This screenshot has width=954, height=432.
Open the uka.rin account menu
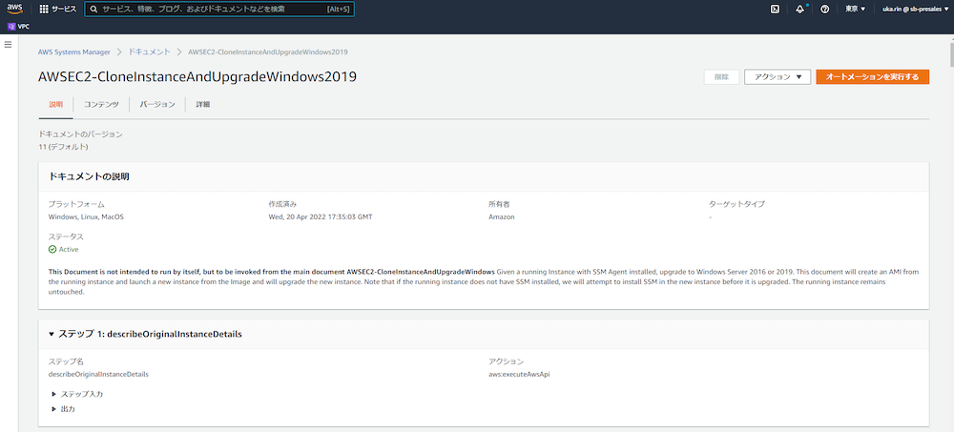[x=914, y=9]
